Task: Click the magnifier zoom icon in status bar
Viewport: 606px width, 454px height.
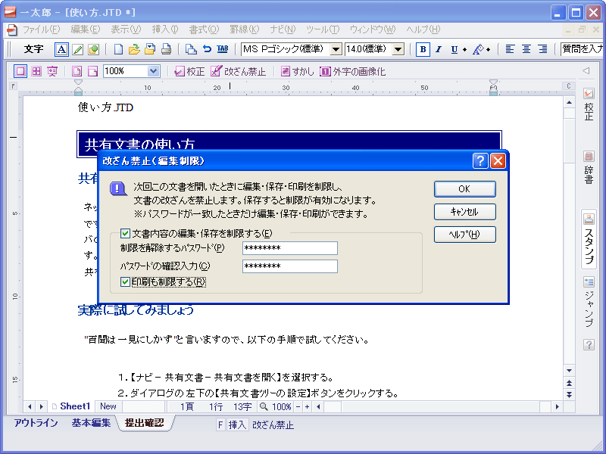Action: click(x=264, y=406)
